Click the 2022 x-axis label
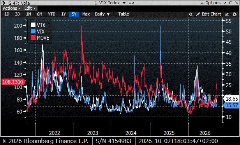This screenshot has width=240, height=145. [x=55, y=133]
